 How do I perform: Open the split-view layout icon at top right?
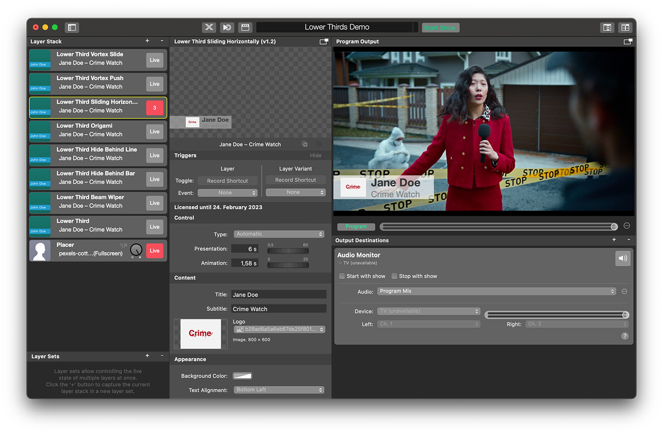pos(607,27)
